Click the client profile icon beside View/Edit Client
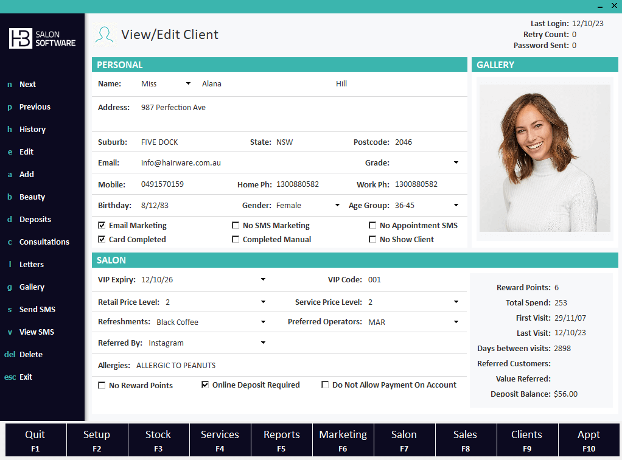The width and height of the screenshot is (622, 460). pos(105,35)
